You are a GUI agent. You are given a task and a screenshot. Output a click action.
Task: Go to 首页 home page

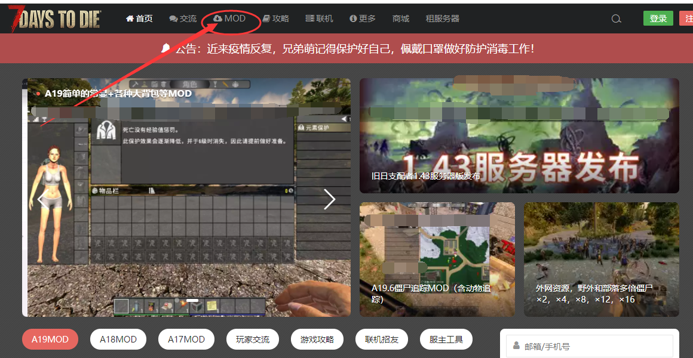pyautogui.click(x=139, y=18)
